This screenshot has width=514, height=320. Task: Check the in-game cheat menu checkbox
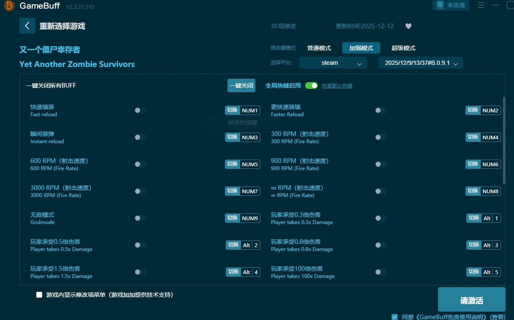coord(39,295)
